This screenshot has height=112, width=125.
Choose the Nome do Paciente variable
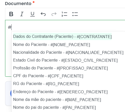[x=52, y=44]
